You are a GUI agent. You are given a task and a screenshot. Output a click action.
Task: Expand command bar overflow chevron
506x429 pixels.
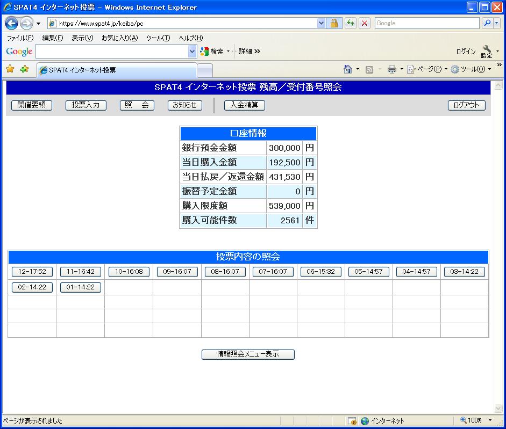pyautogui.click(x=499, y=65)
